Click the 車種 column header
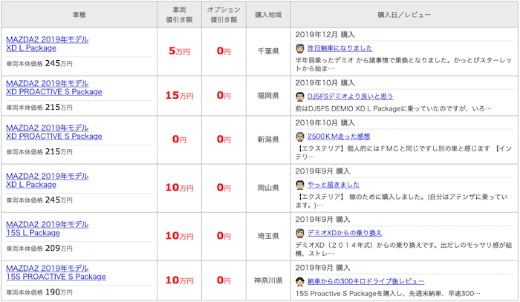 tap(79, 15)
